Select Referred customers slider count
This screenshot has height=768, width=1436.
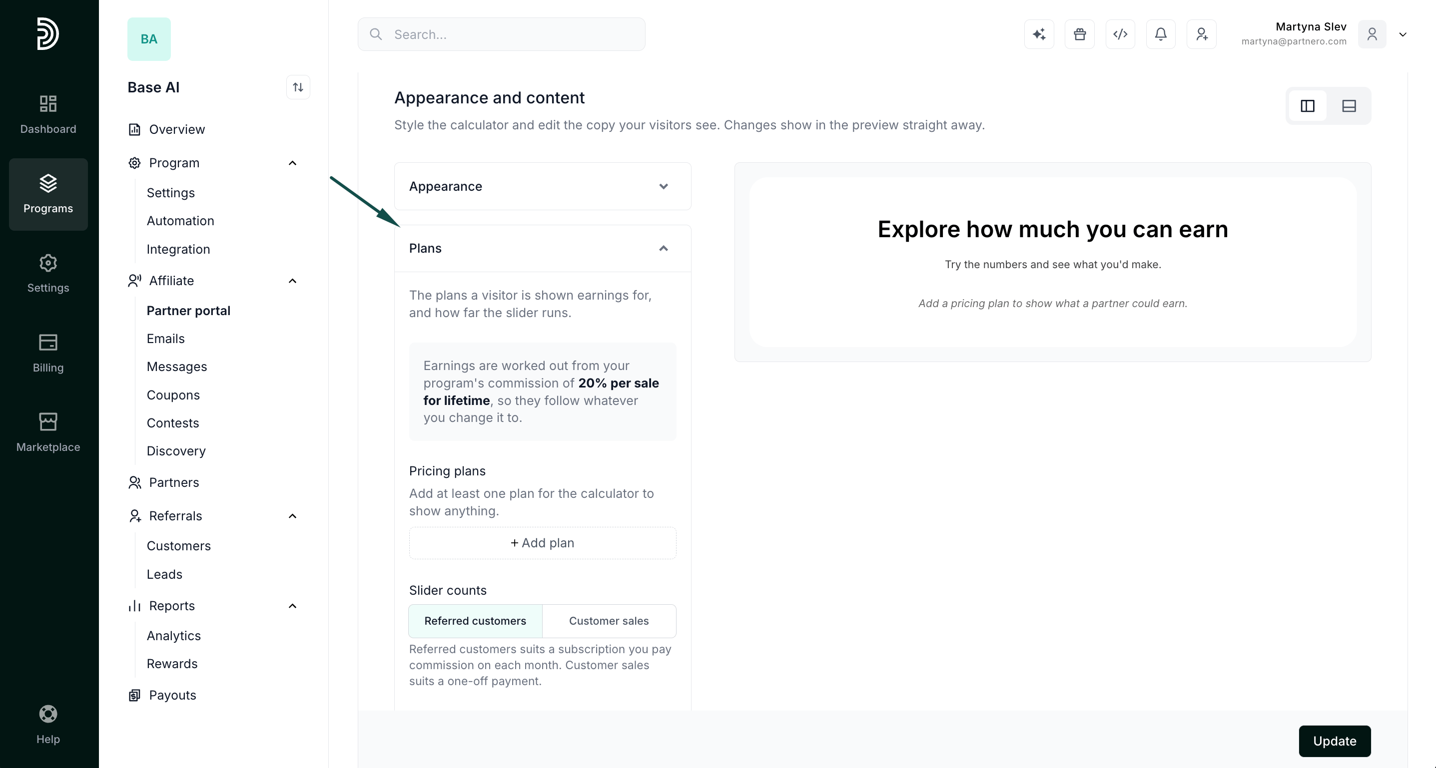pyautogui.click(x=476, y=621)
